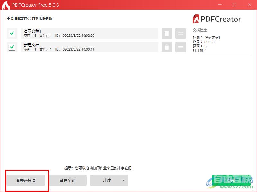Grab the drag handle for 新建文档
The height and width of the screenshot is (192, 257).
pos(181,47)
